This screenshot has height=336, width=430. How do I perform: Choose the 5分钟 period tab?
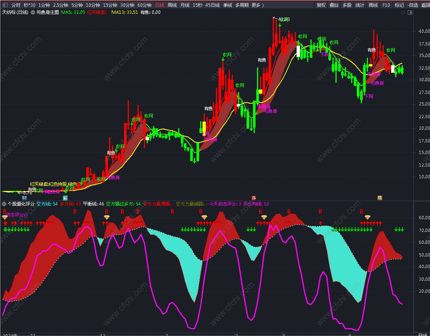tap(77, 5)
